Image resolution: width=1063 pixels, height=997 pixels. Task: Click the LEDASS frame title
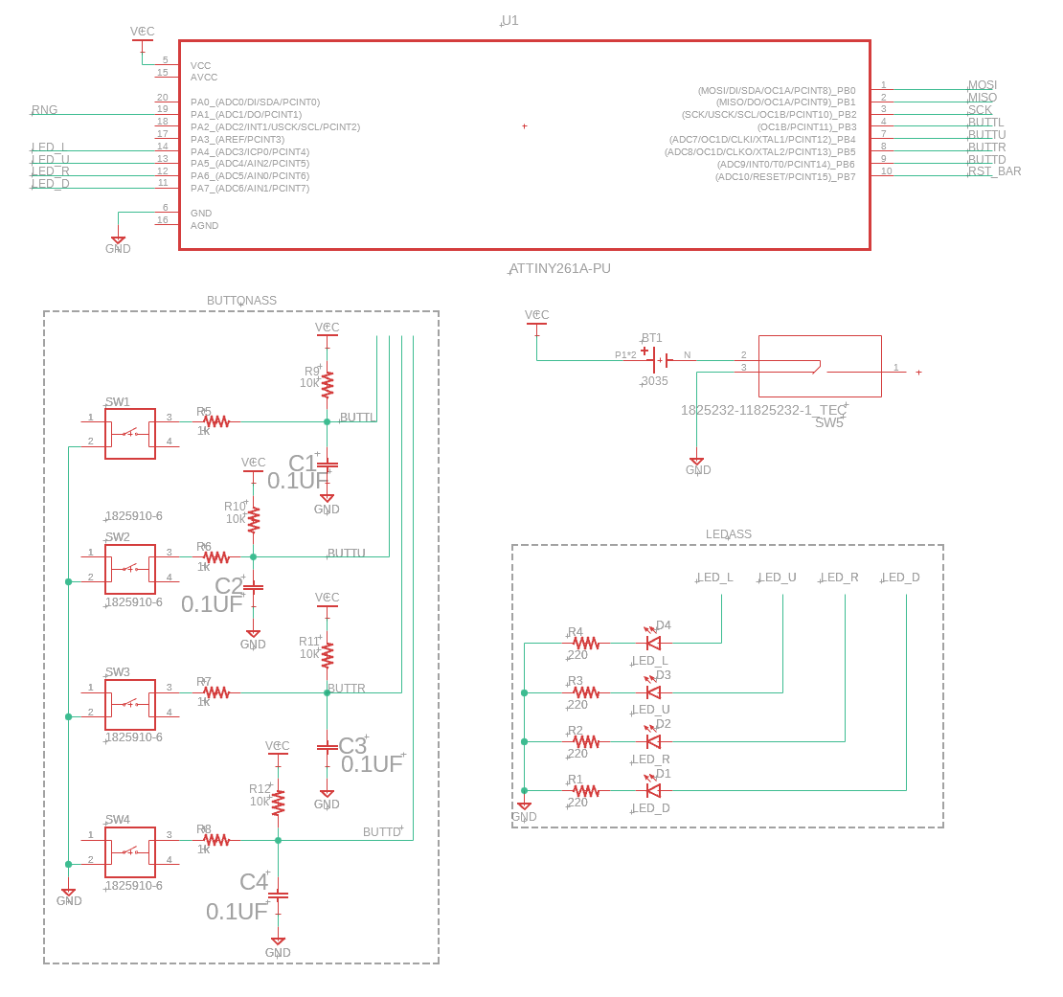tap(729, 534)
